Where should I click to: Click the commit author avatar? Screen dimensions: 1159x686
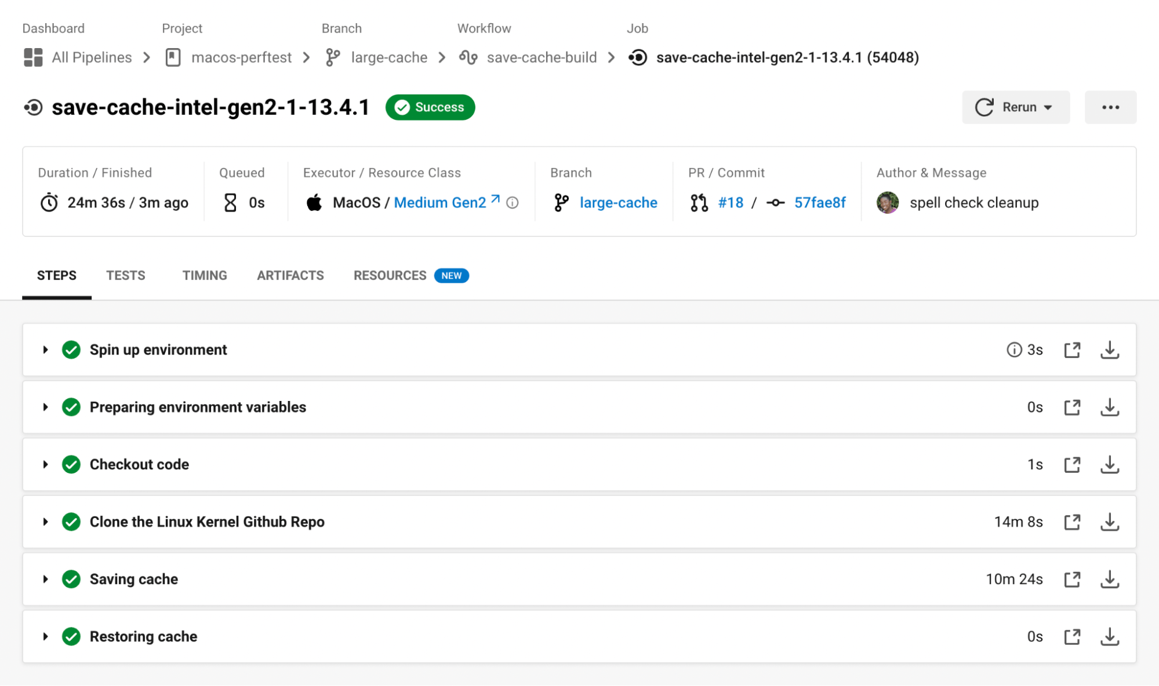pos(888,203)
